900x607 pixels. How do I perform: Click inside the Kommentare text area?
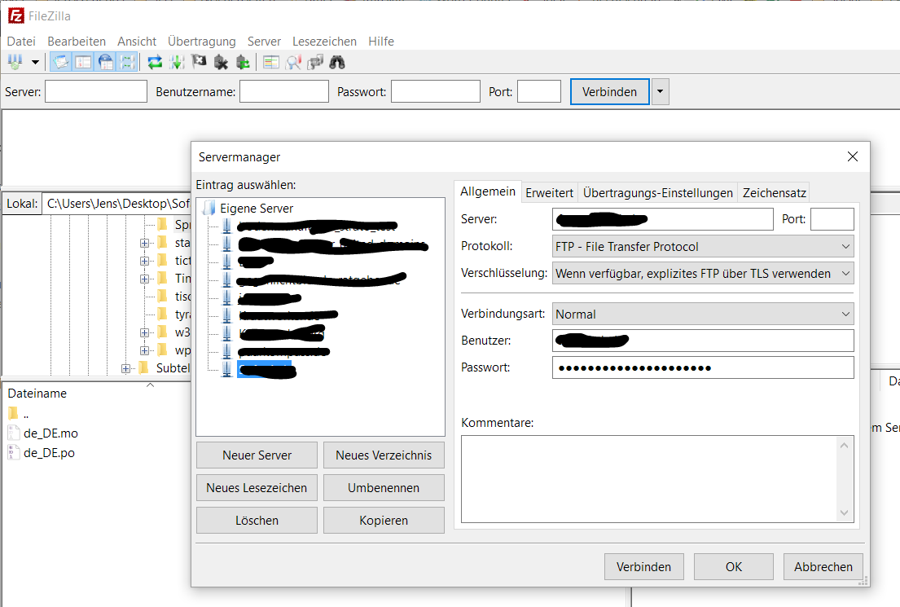coord(648,479)
